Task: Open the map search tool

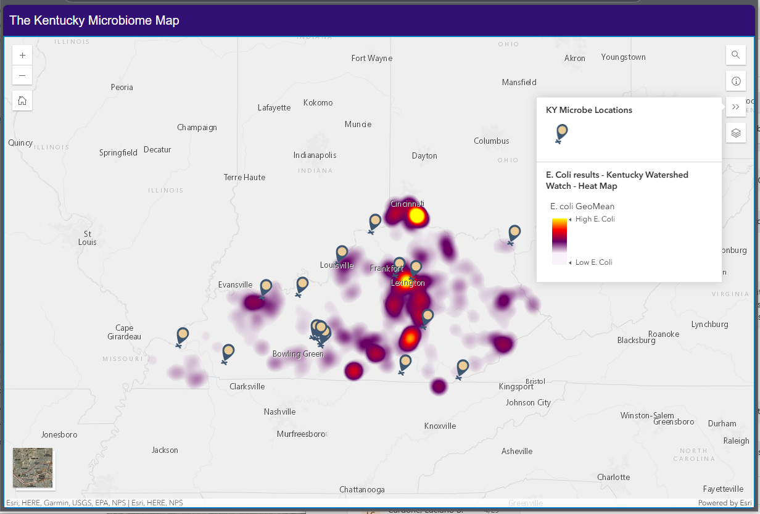Action: [735, 55]
